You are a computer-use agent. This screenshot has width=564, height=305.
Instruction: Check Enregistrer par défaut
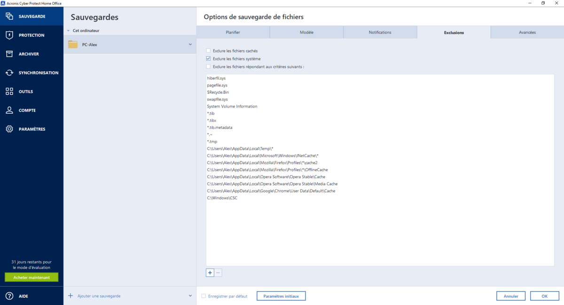(x=204, y=296)
